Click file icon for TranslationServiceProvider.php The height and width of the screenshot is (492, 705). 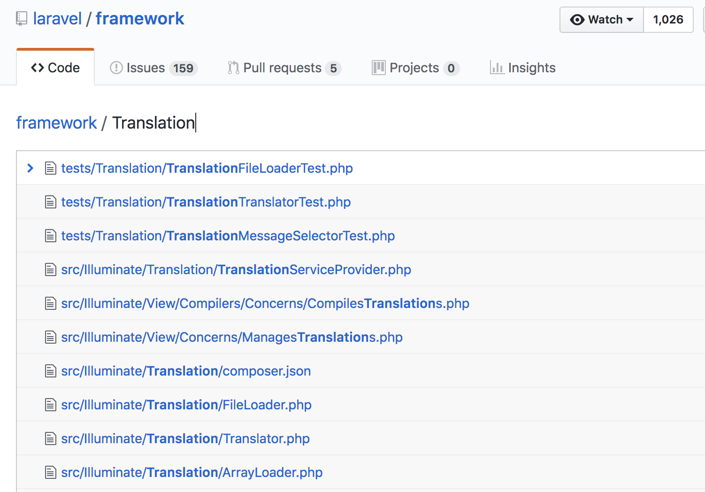pyautogui.click(x=50, y=269)
